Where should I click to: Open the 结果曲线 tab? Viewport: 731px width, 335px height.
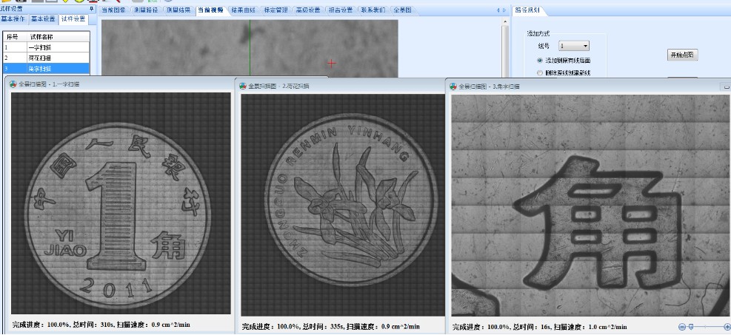coord(244,10)
